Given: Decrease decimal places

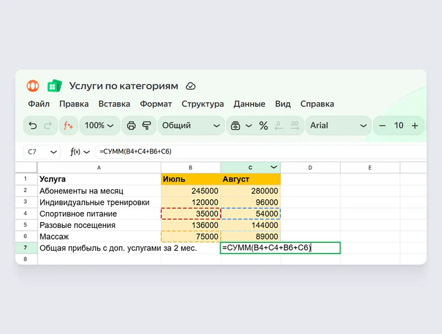Looking at the screenshot, I should tap(279, 125).
